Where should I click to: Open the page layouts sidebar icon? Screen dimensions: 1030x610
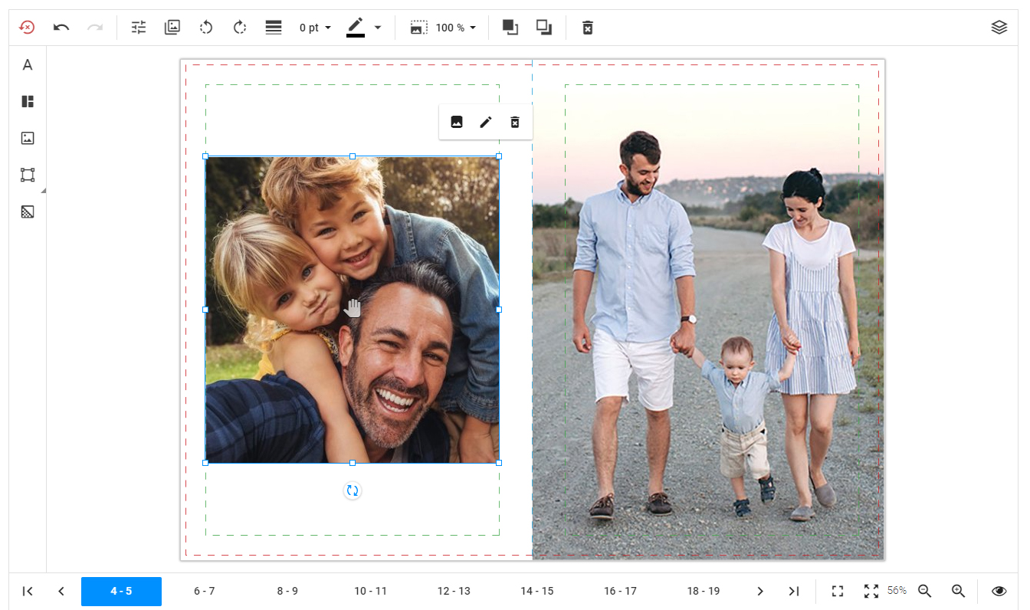[28, 102]
